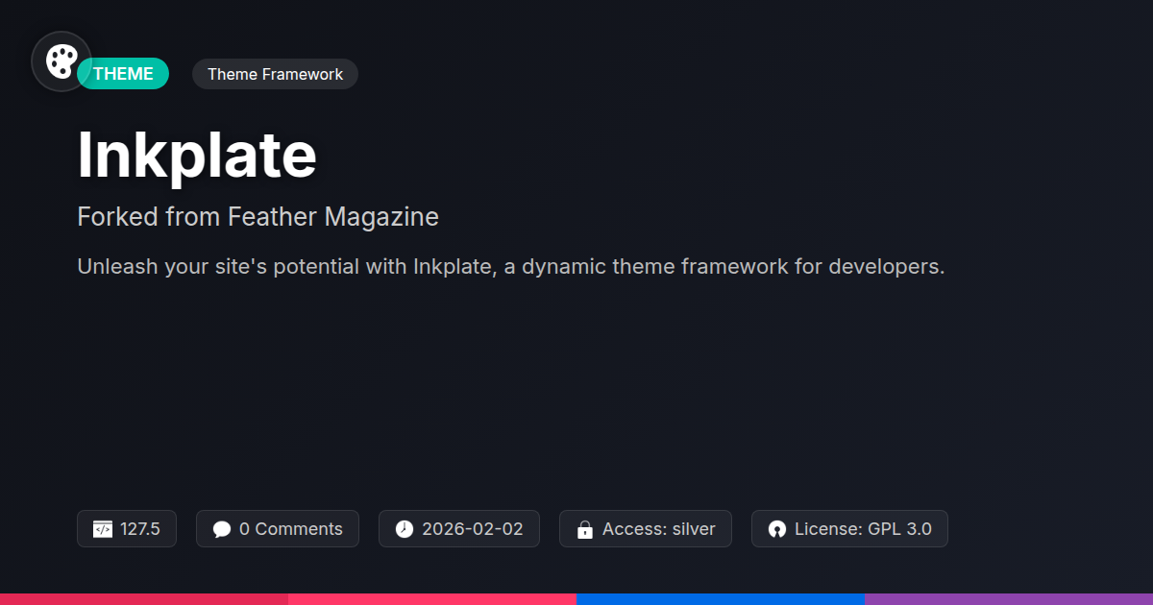Select the date 2026-02-02
The image size is (1153, 605).
pyautogui.click(x=473, y=529)
